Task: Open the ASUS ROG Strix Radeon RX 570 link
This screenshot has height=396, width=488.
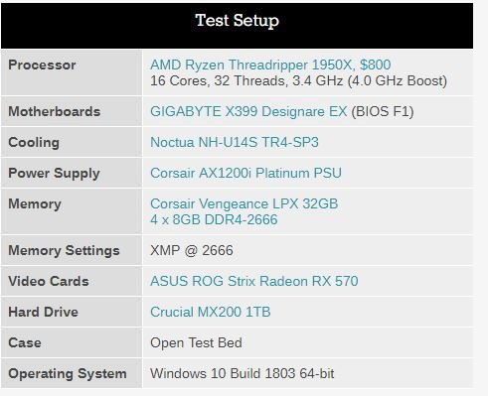Action: point(254,281)
